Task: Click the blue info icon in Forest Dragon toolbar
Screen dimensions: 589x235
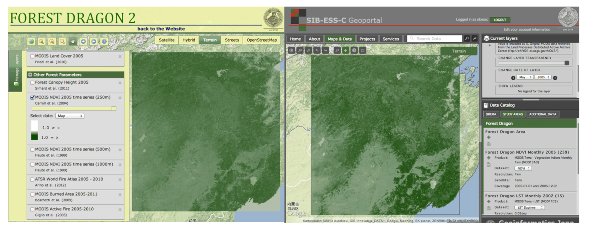Action: coord(104,41)
